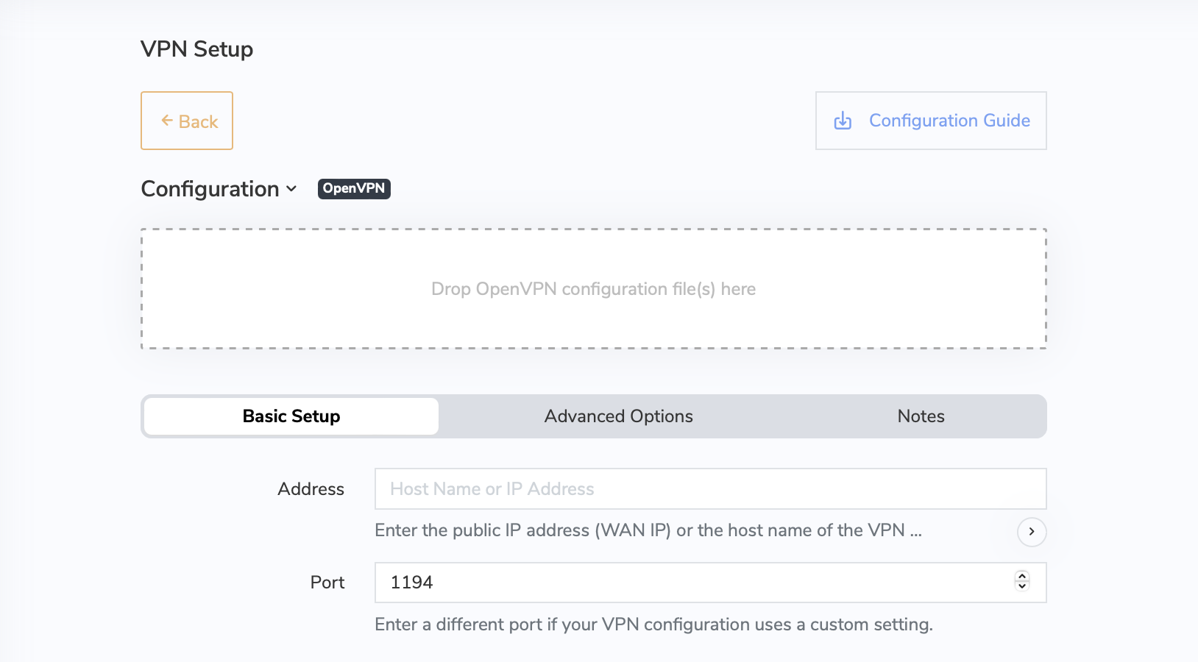
Task: Click the up arrow on the Port stepper
Action: [x=1021, y=577]
